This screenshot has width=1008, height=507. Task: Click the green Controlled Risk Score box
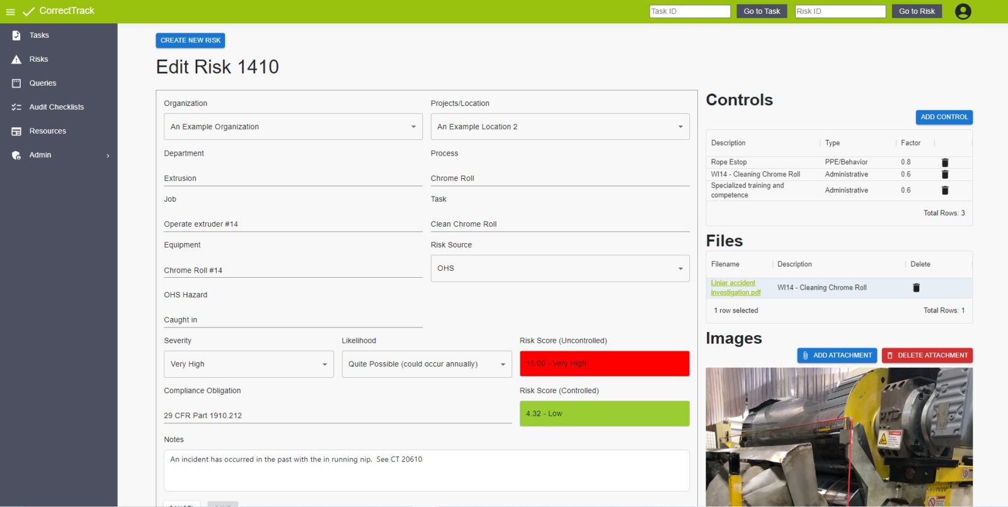pos(604,414)
